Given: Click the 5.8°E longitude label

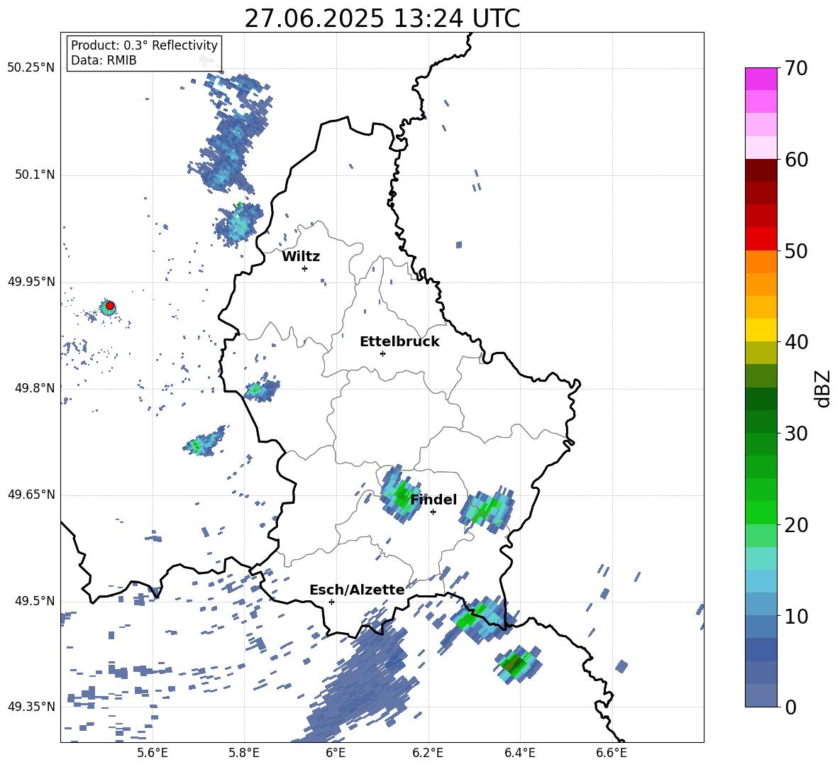Looking at the screenshot, I should (244, 753).
